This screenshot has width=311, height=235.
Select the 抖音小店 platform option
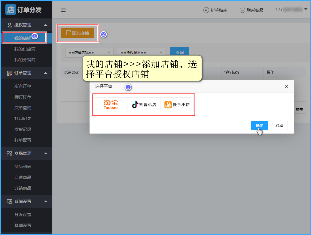(144, 105)
